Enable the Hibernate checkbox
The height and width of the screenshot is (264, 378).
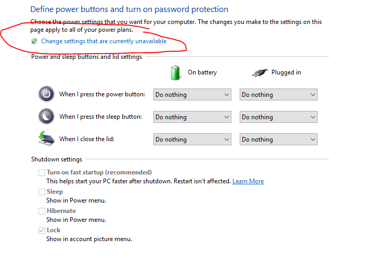(x=42, y=211)
